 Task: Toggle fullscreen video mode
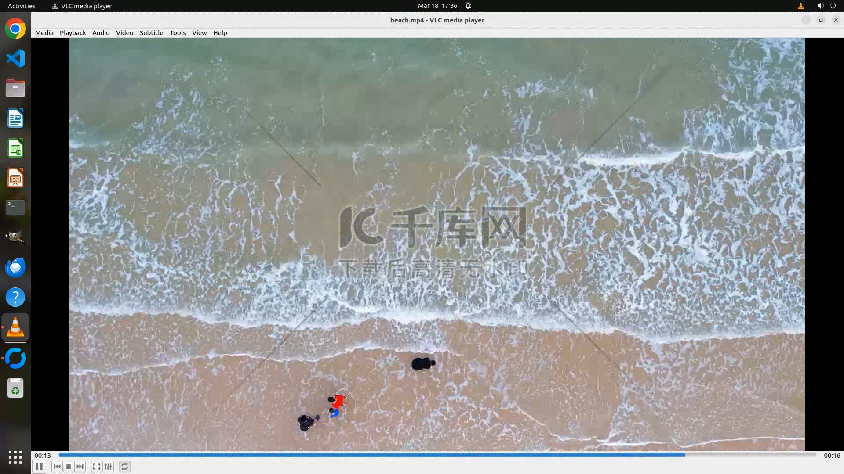(x=96, y=467)
